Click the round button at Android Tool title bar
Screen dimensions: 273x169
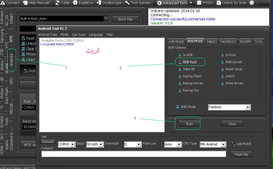266,29
